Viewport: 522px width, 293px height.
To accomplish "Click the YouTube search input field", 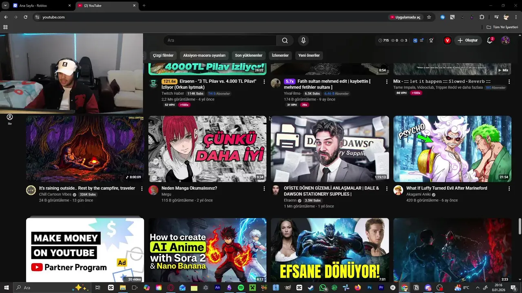I will pyautogui.click(x=220, y=40).
